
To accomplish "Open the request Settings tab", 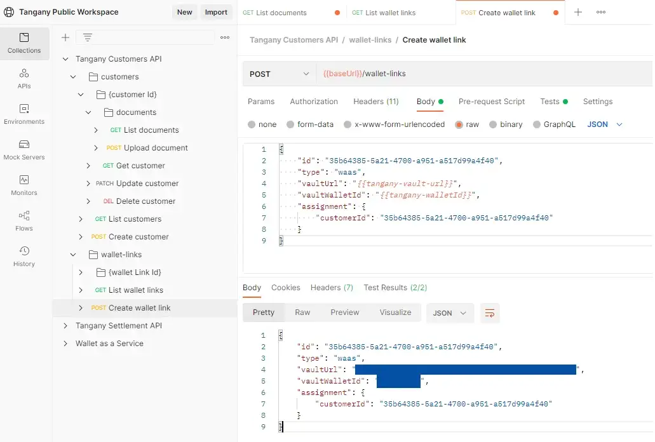I will click(598, 102).
